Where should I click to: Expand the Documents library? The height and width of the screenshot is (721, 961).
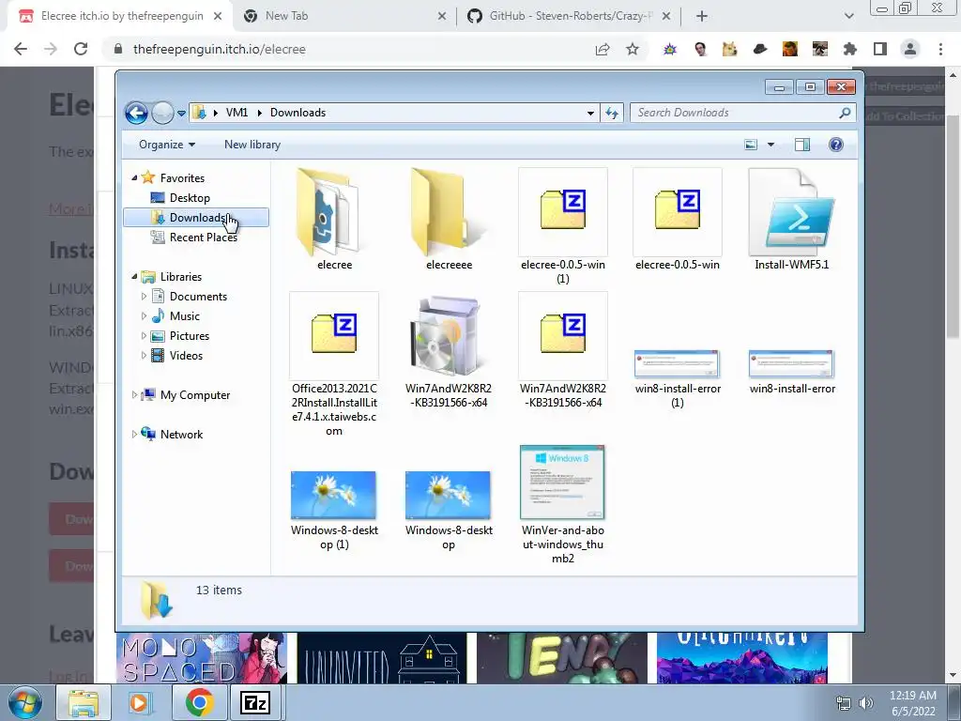pos(144,297)
